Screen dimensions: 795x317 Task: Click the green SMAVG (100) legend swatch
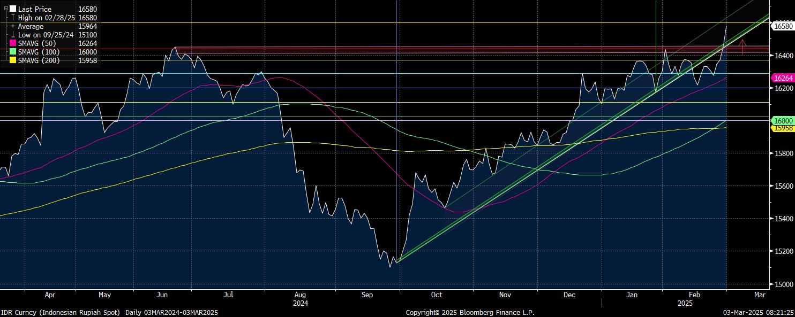coord(13,52)
